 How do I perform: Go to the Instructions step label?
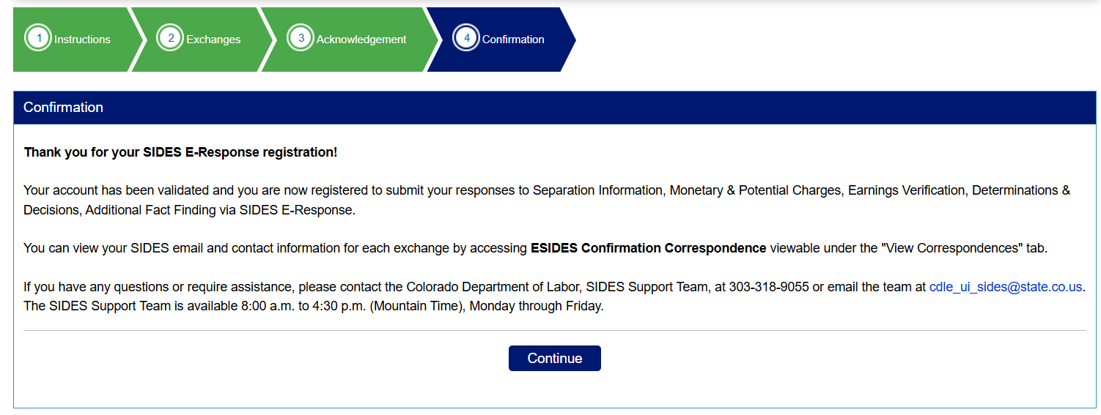pos(82,40)
